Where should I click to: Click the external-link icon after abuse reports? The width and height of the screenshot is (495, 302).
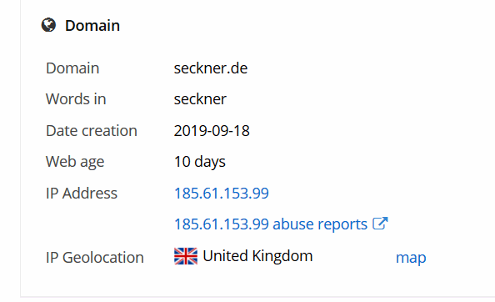[380, 224]
